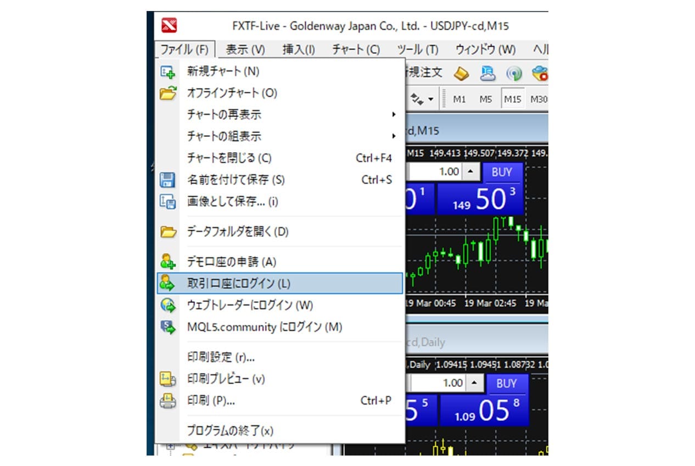Click the データフォルダを開く folder icon

167,232
